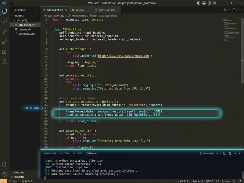244x183 pixels.
Task: Click the kill terminal trash icon
Action: tap(230, 153)
